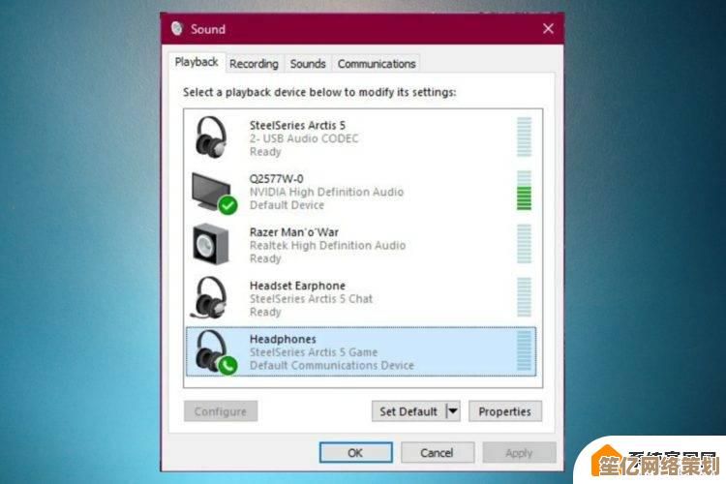Click the 'Default Communications Device' status text
The image size is (726, 484).
(331, 366)
